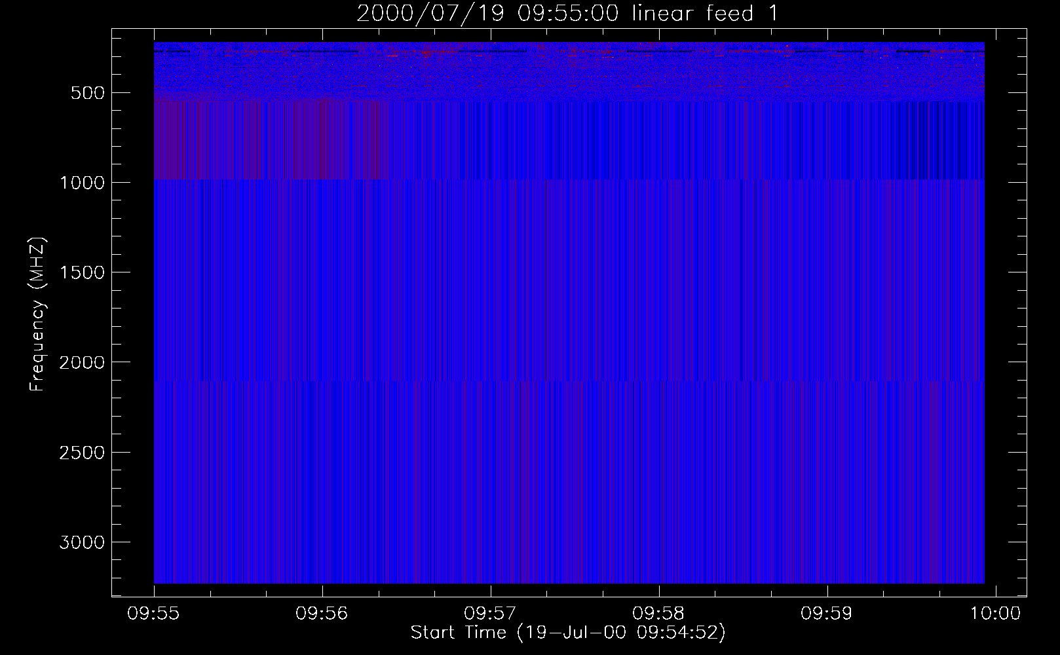1060x655 pixels.
Task: Click the 09:56 time tick label
Action: click(x=322, y=614)
